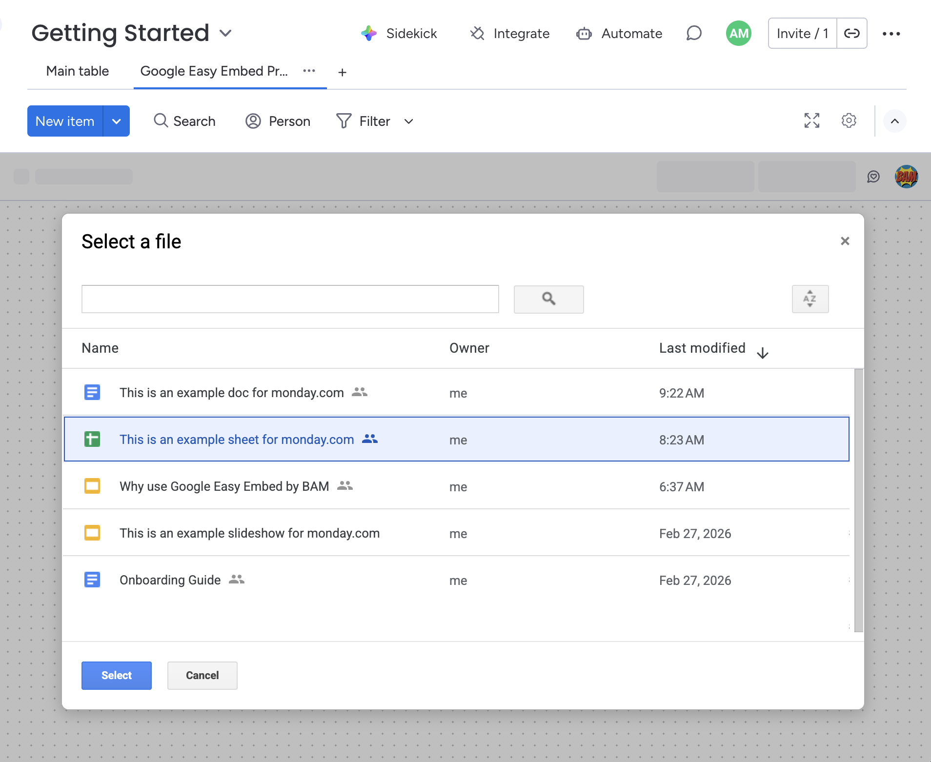The width and height of the screenshot is (931, 762).
Task: Open board view settings gear
Action: coord(849,120)
